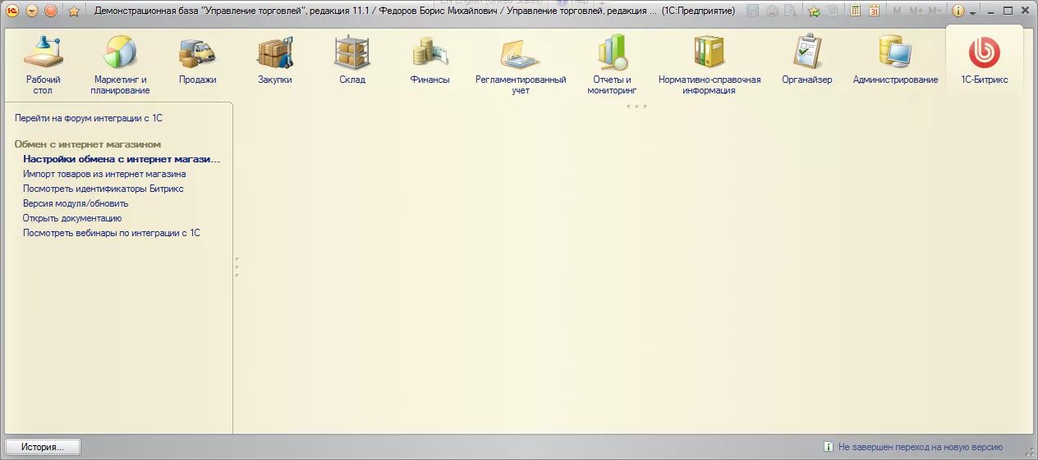Open the calculator icon
1038x460 pixels.
pyautogui.click(x=856, y=11)
